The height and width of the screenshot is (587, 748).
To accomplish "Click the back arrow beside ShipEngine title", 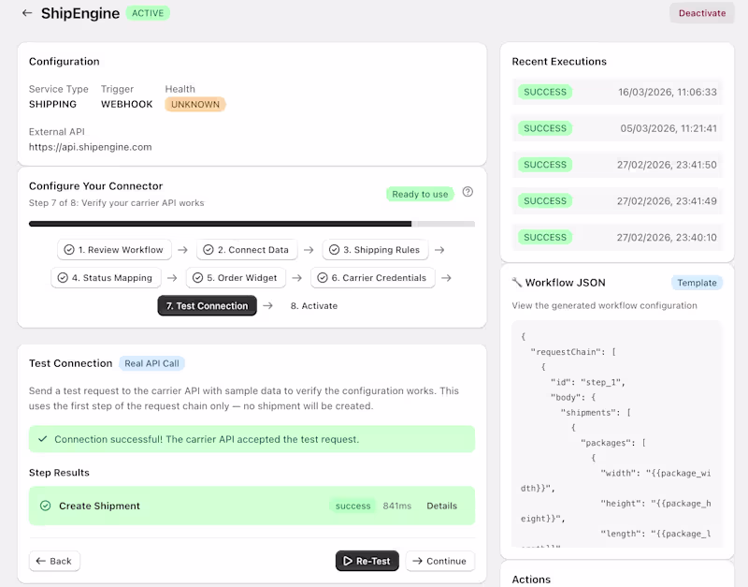I will [x=27, y=13].
